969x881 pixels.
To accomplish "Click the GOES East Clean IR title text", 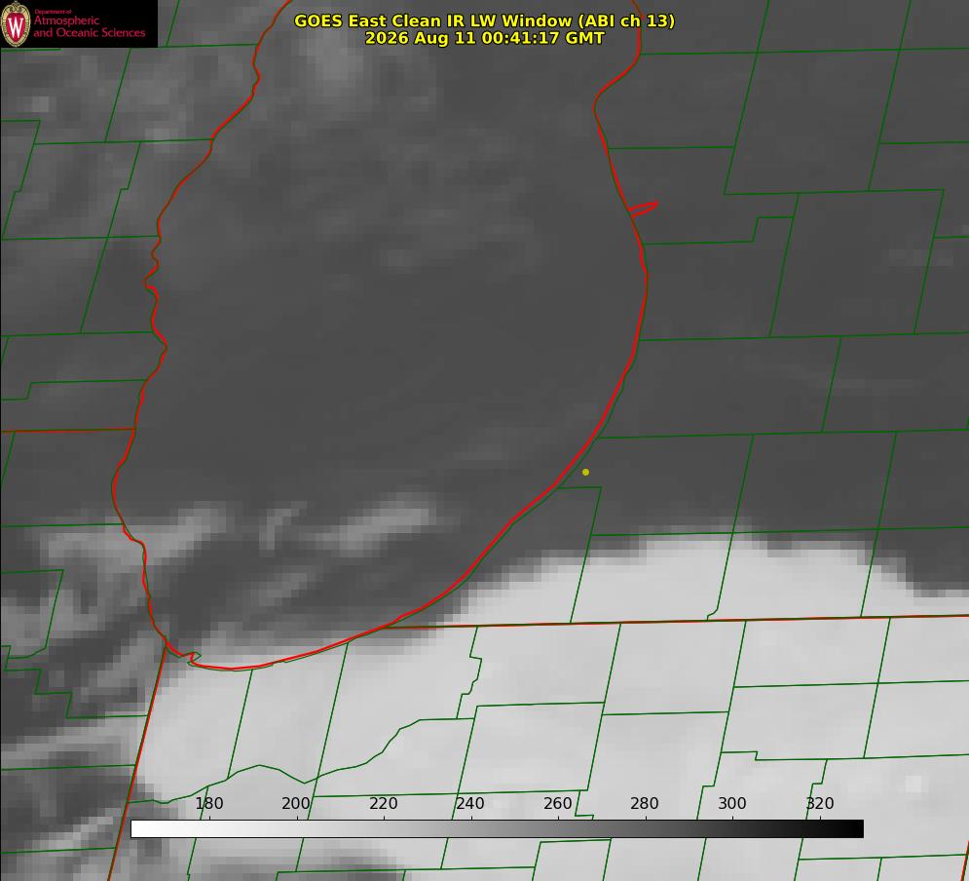I will [484, 20].
